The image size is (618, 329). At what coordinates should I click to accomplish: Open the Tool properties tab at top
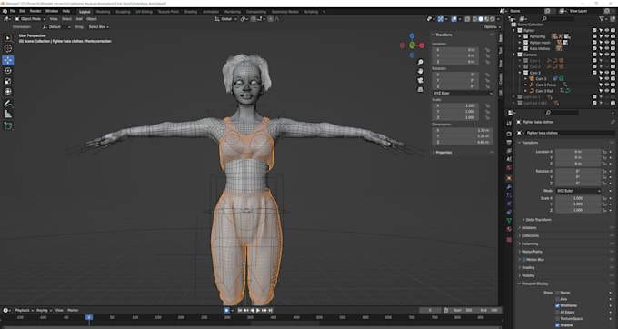(x=509, y=124)
